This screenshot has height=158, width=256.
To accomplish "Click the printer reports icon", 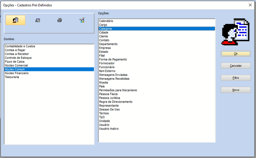I will coord(60,20).
